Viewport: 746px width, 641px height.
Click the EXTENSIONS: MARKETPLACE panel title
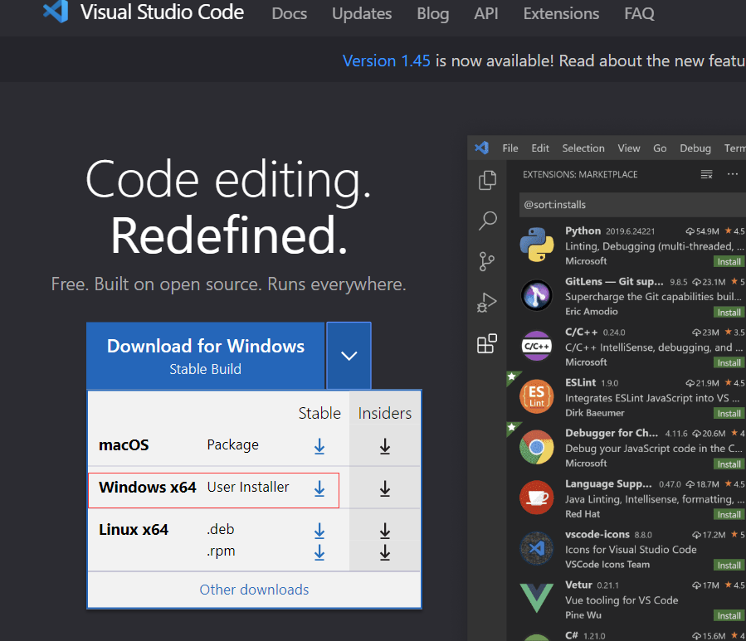tap(580, 174)
